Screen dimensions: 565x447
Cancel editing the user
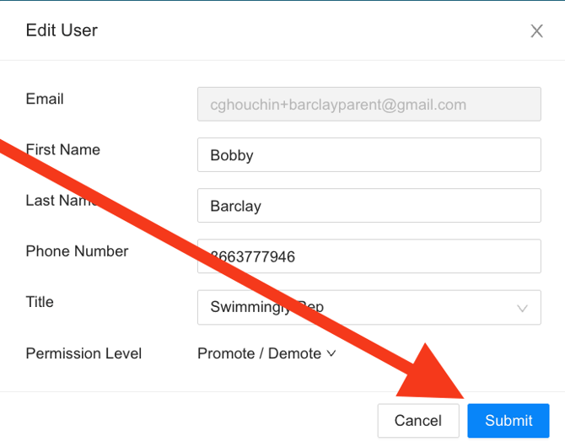(x=417, y=420)
